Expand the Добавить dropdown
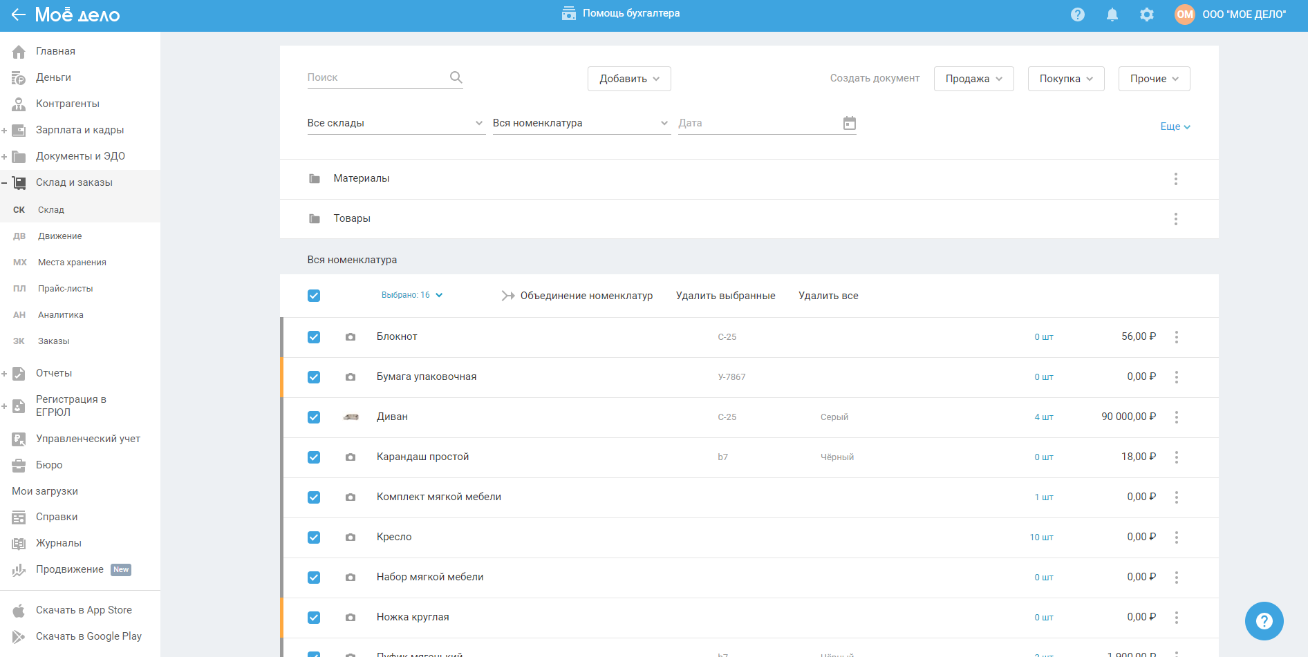This screenshot has height=657, width=1308. pos(628,79)
